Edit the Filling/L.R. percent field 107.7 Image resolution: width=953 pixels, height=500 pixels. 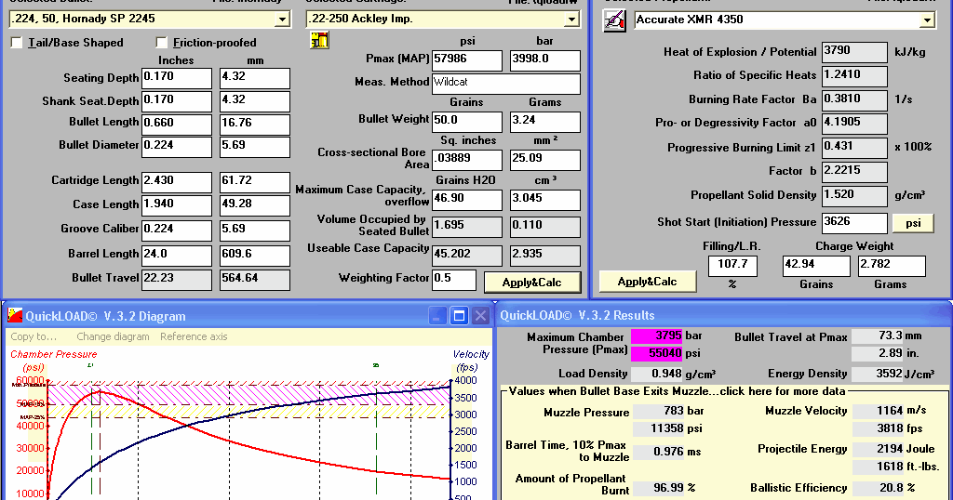click(x=732, y=266)
